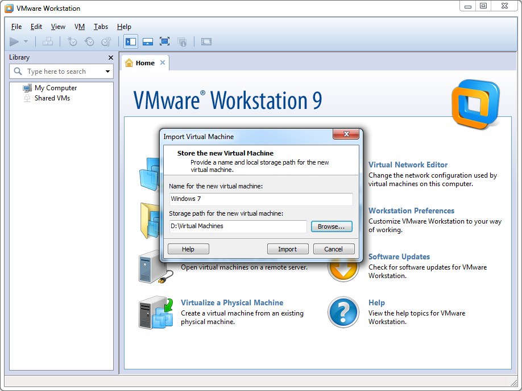Select Shared VMs in the library tree
The height and width of the screenshot is (391, 522).
(x=52, y=98)
